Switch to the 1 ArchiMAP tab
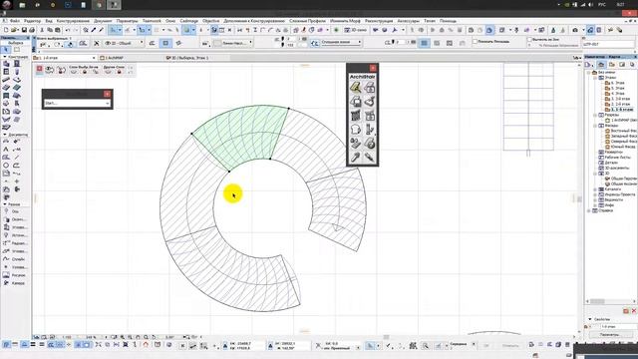This screenshot has width=638, height=359. click(112, 58)
